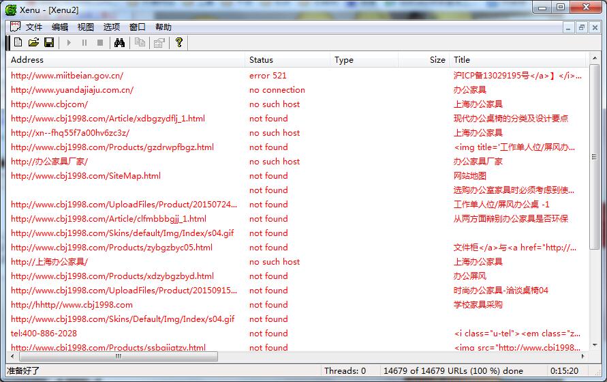Select row http://办公家具厂家/
Screen dimensions: 607x382
pos(296,162)
